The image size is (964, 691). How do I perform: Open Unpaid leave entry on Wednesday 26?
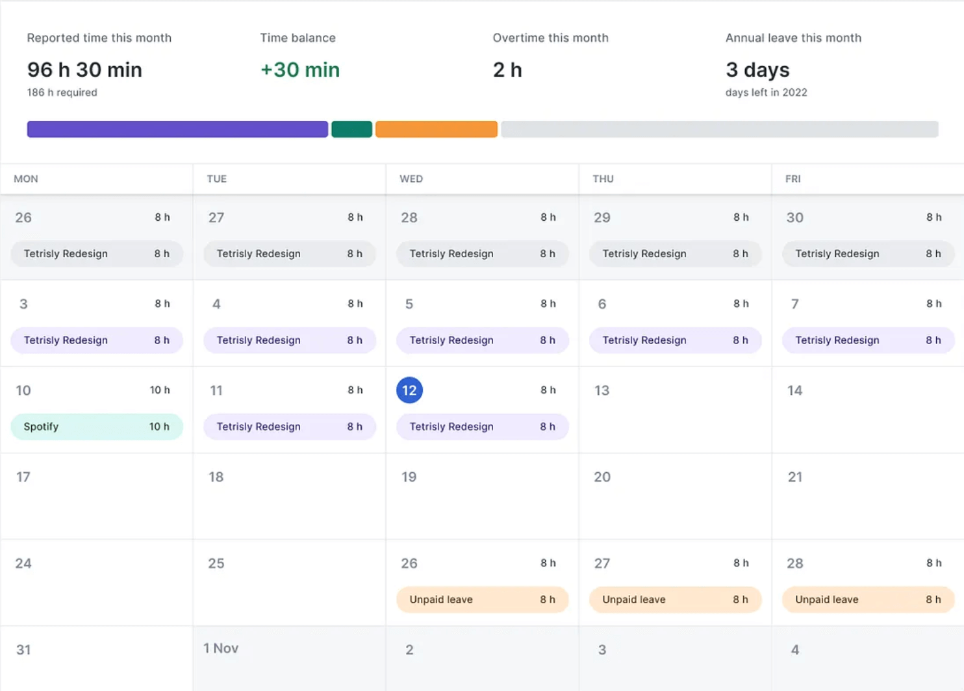[482, 599]
